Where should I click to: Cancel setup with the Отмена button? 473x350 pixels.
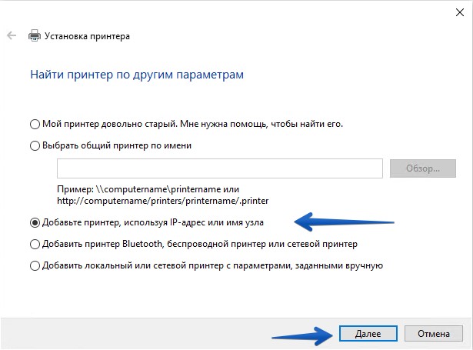click(433, 334)
